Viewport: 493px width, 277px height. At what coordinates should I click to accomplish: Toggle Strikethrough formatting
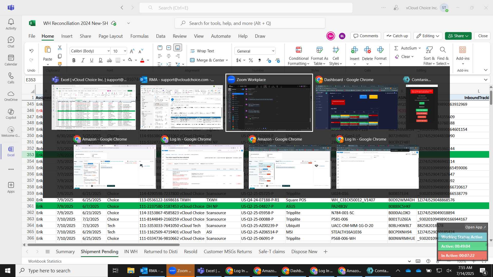(x=109, y=60)
